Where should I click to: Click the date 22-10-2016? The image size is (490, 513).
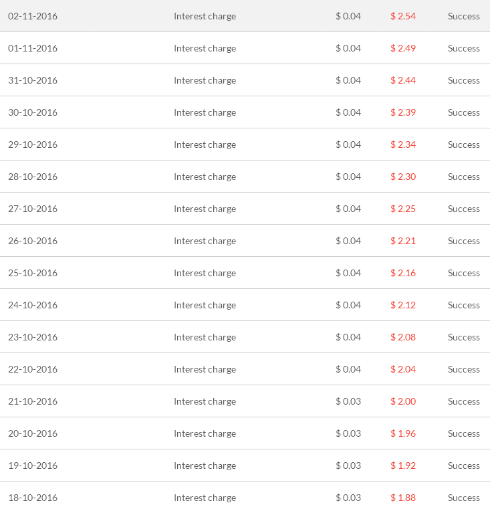tap(33, 369)
